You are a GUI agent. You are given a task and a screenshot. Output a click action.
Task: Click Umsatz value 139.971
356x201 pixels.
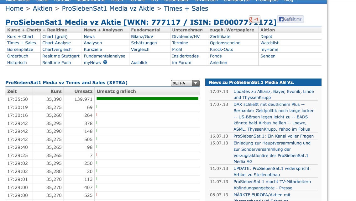(x=83, y=99)
